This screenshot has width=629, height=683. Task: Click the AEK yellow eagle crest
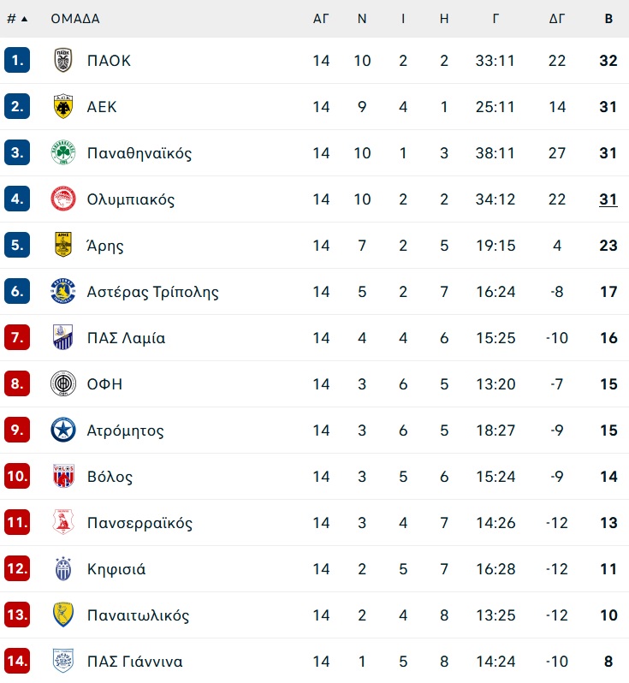tap(63, 106)
